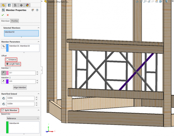This screenshot has width=174, height=136.
Task: Select the Length Ratio offset option
Action: click(7, 64)
